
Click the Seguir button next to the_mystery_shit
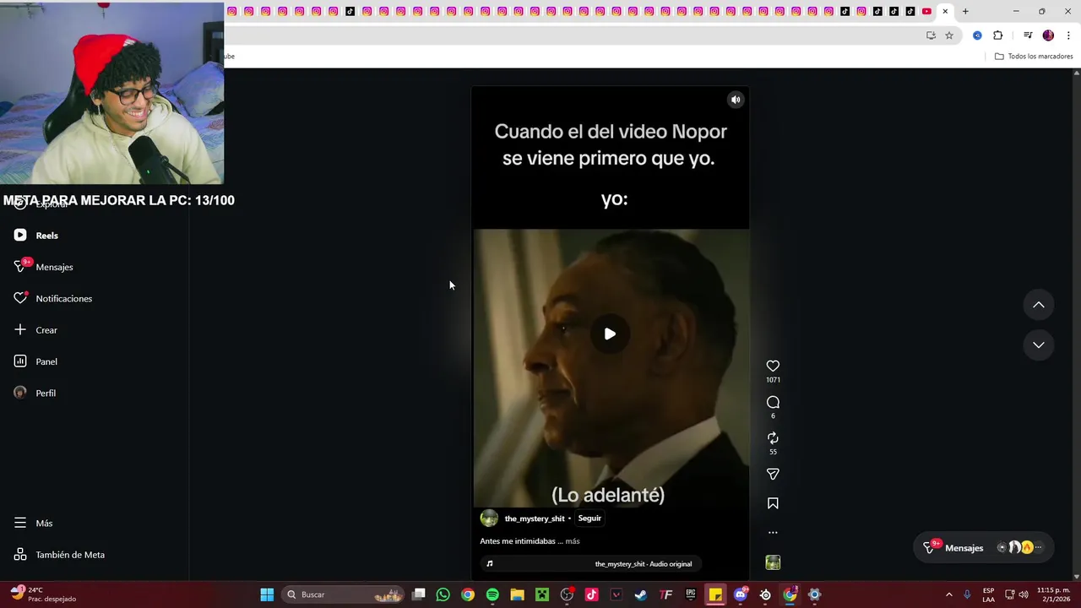(589, 518)
